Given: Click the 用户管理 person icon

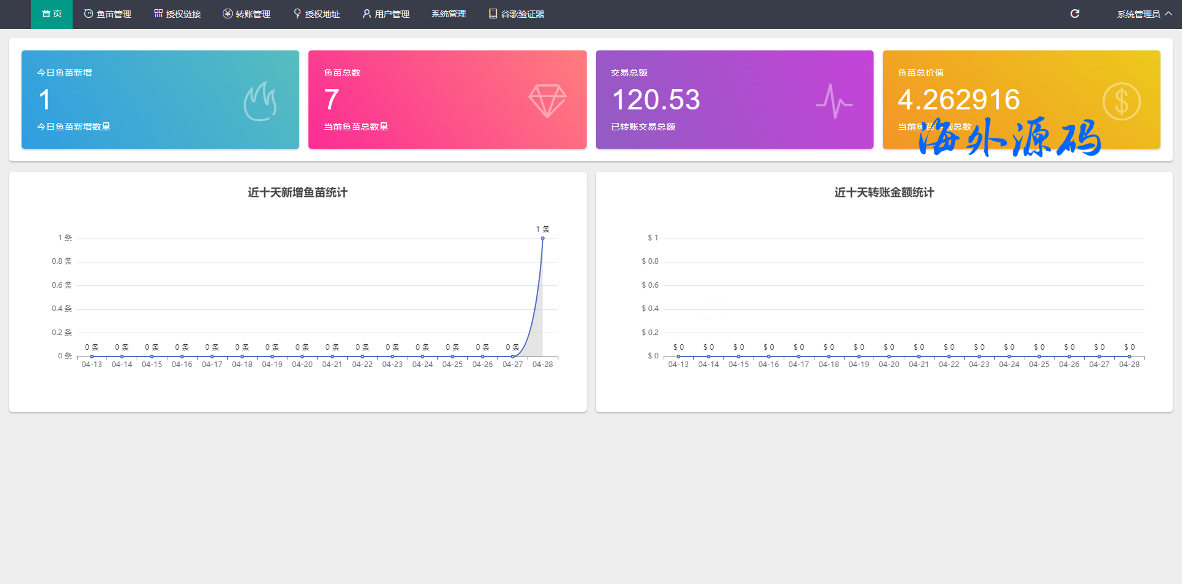Looking at the screenshot, I should 367,14.
